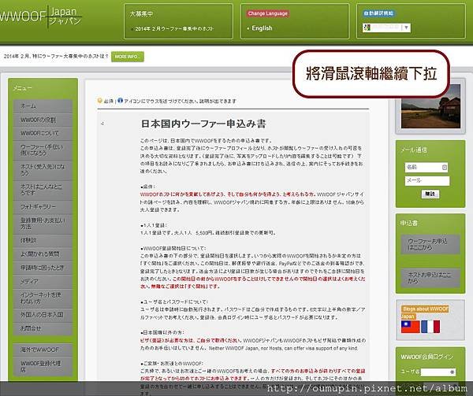Click Blogs about WWOOF Japan label

424,313
